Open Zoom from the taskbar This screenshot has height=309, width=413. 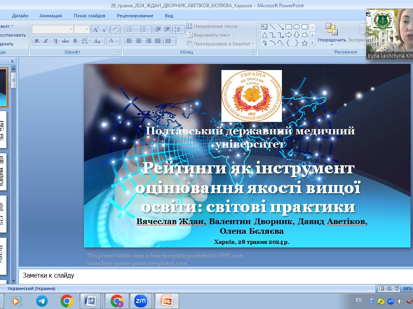point(140,301)
